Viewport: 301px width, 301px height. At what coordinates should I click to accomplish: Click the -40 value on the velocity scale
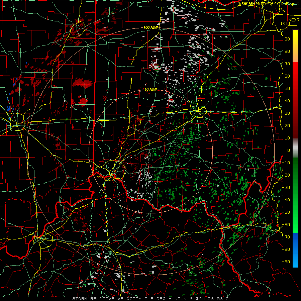coord(286,200)
